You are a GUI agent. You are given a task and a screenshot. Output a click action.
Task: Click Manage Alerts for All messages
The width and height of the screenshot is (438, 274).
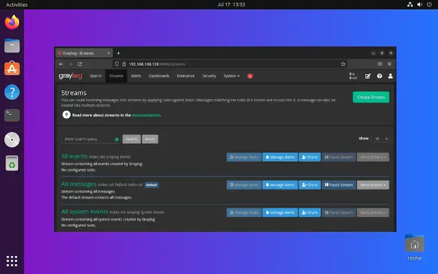(x=280, y=185)
